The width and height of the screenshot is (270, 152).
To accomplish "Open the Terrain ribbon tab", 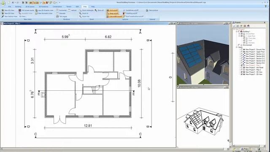I will (69, 7).
